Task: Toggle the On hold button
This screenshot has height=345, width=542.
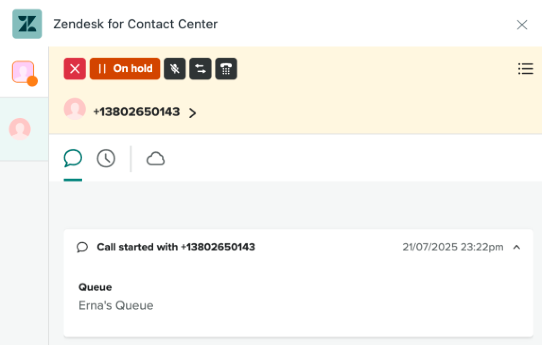Action: click(x=125, y=69)
